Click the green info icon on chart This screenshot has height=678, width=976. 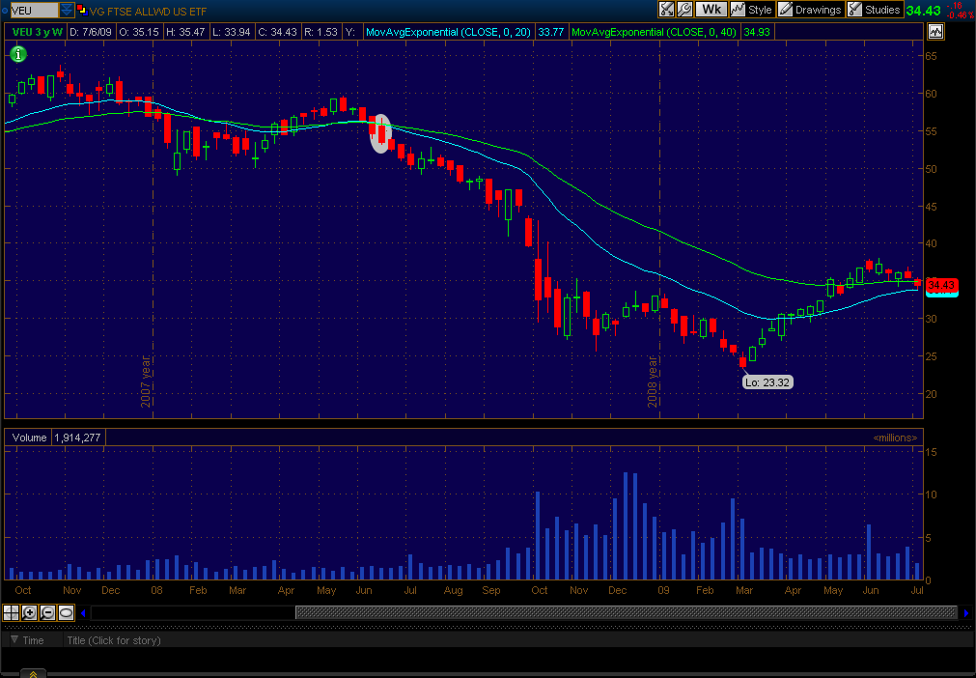tap(18, 54)
